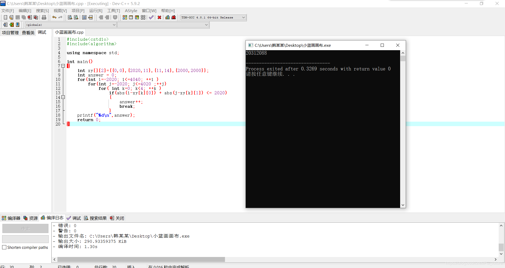Screen dimensions: 505x268
Task: Click the grayed shield icon next to the indent icons
Action: coord(115,17)
